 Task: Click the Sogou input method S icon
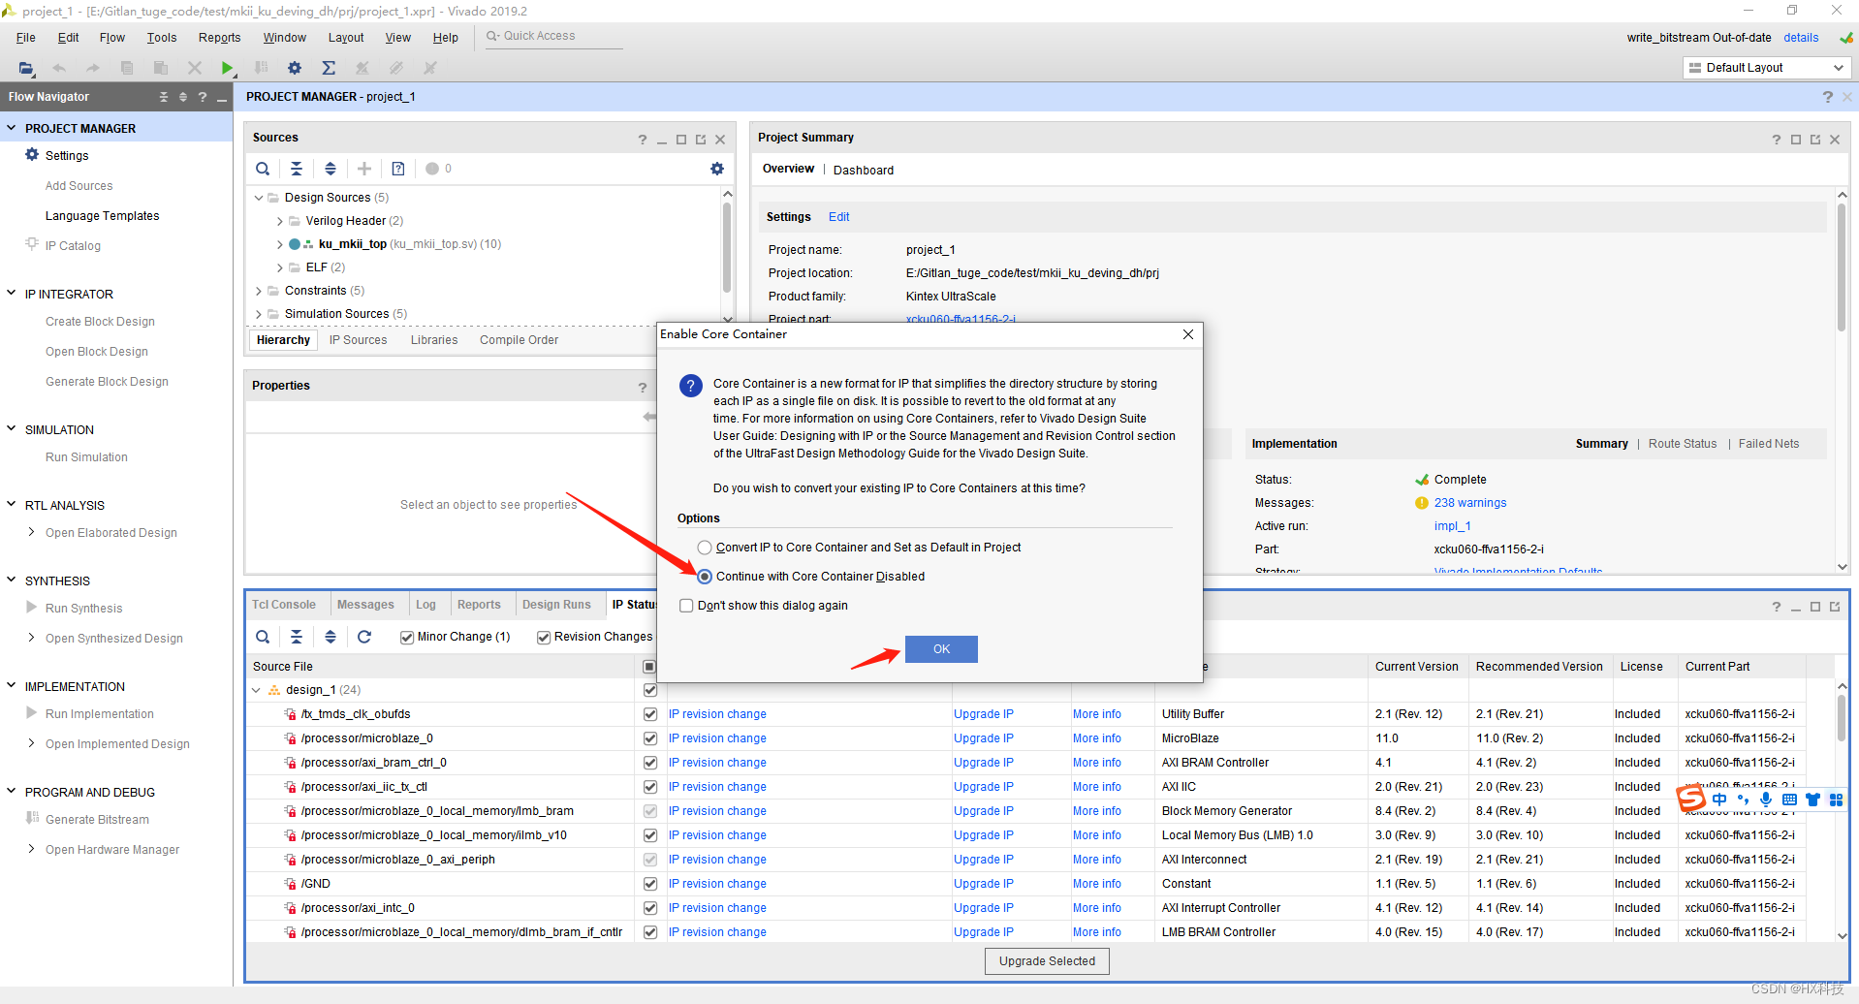(1691, 800)
